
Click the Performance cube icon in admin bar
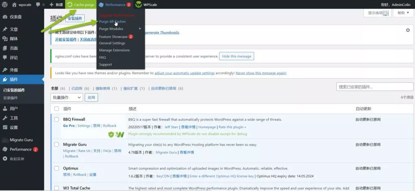101,4
